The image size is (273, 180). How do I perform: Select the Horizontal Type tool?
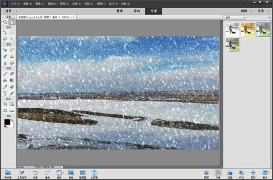click(5, 94)
